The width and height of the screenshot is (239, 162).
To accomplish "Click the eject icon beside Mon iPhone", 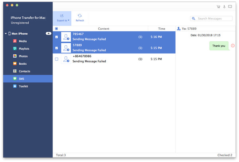I will 49,33.
